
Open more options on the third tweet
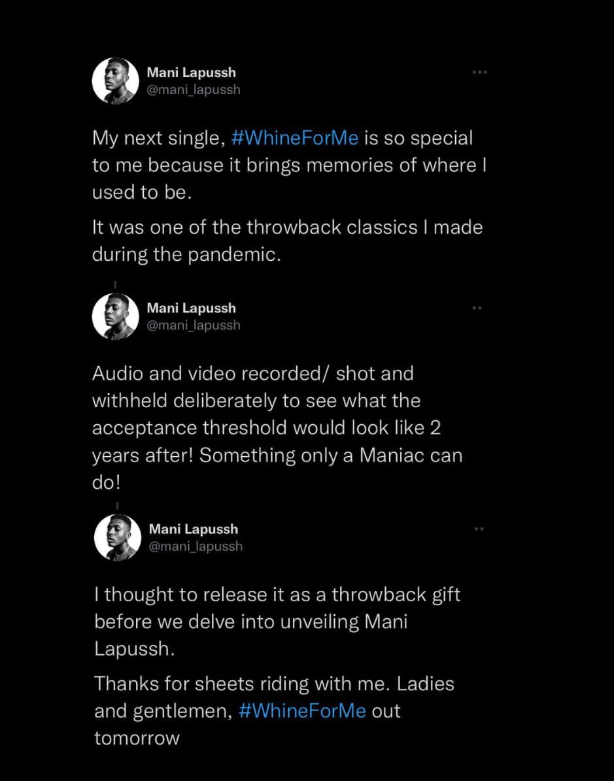479,529
